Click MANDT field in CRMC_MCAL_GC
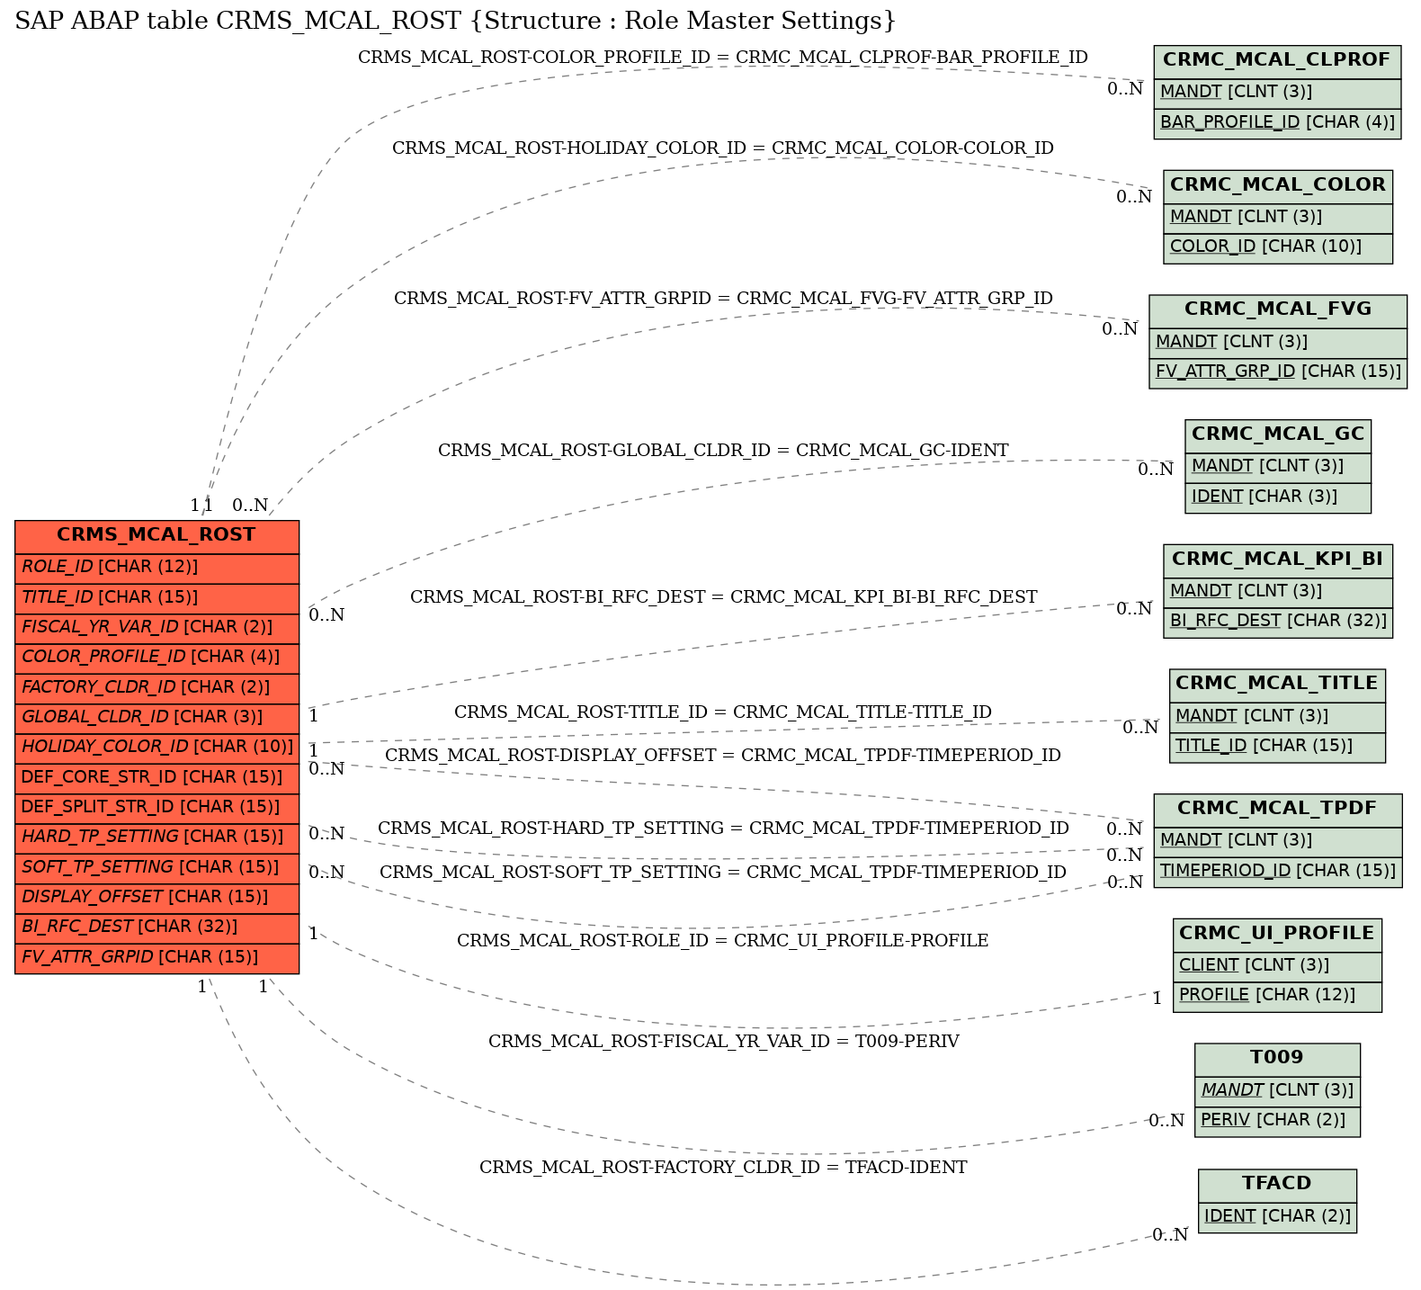 point(1277,467)
